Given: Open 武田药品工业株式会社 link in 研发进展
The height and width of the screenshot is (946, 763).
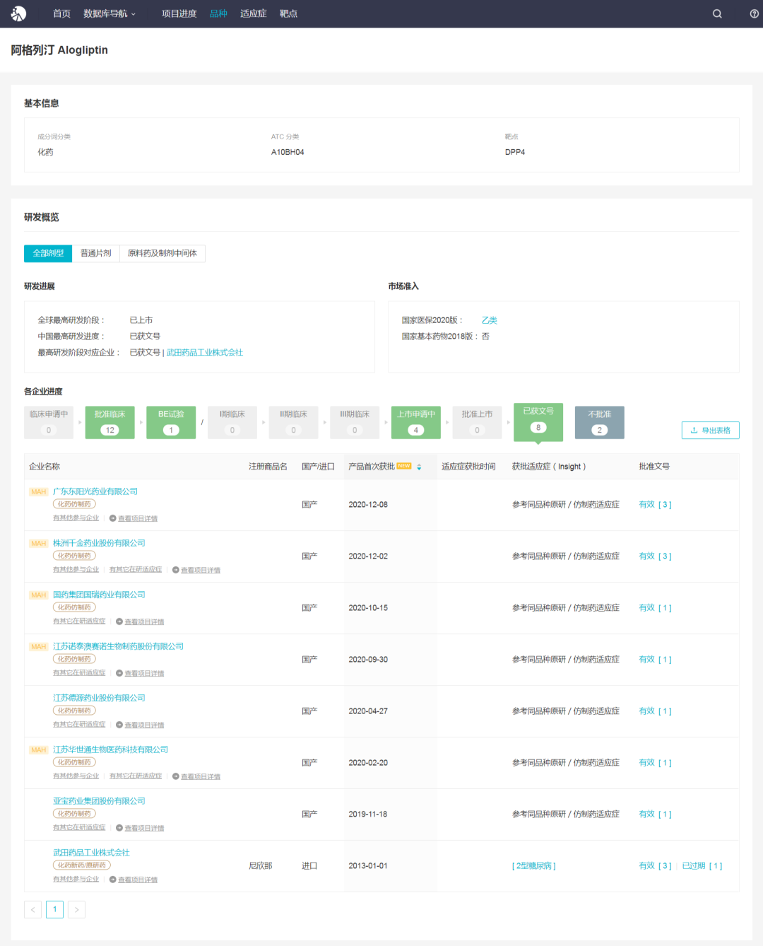Looking at the screenshot, I should coord(205,352).
